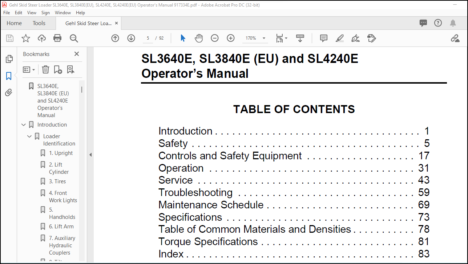468x264 pixels.
Task: Click the 170% zoom value field
Action: (251, 38)
